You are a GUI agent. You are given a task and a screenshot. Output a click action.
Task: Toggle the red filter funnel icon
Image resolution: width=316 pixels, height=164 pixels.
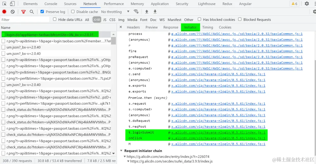point(23,12)
